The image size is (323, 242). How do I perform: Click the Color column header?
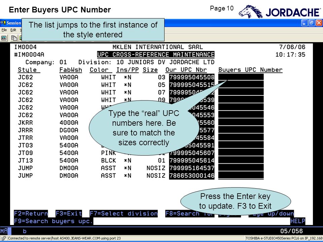99,70
